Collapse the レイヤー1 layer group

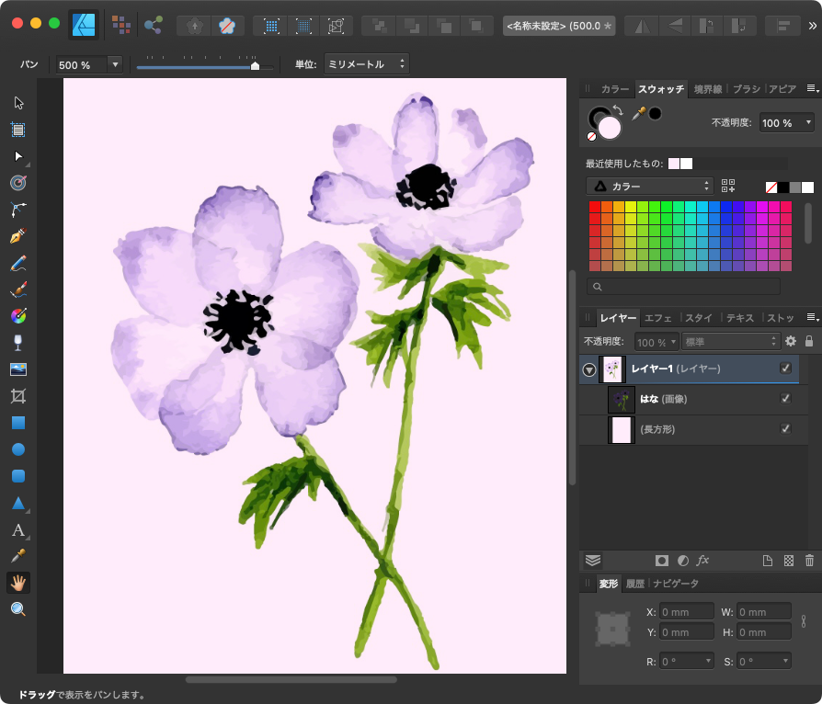tap(589, 369)
